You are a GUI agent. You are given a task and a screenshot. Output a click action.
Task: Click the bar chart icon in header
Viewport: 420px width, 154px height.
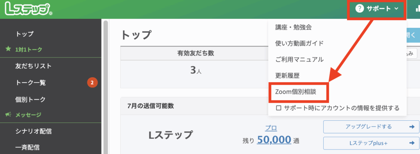[418, 9]
